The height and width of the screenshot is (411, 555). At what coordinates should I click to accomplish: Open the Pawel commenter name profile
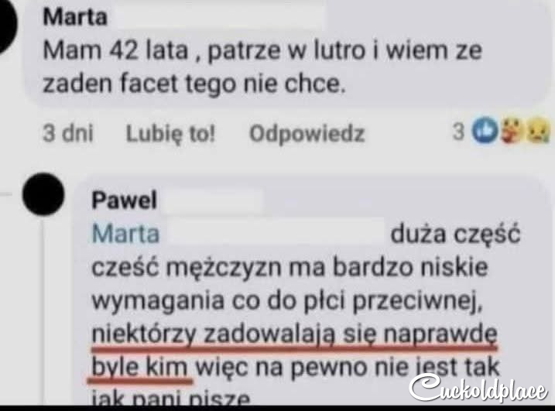(124, 200)
